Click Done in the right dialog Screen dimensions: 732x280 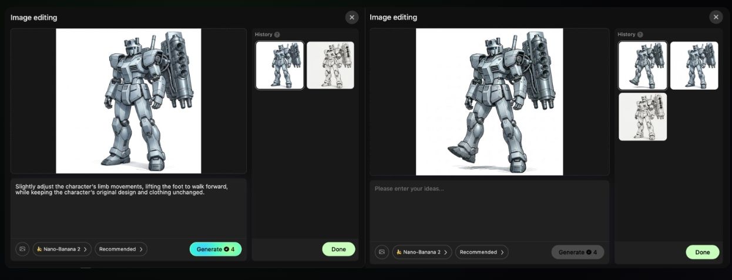coord(703,252)
